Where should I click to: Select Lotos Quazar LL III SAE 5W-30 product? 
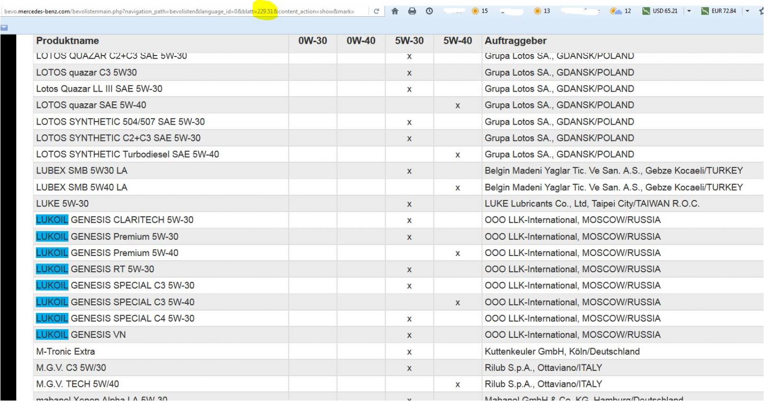coord(99,89)
